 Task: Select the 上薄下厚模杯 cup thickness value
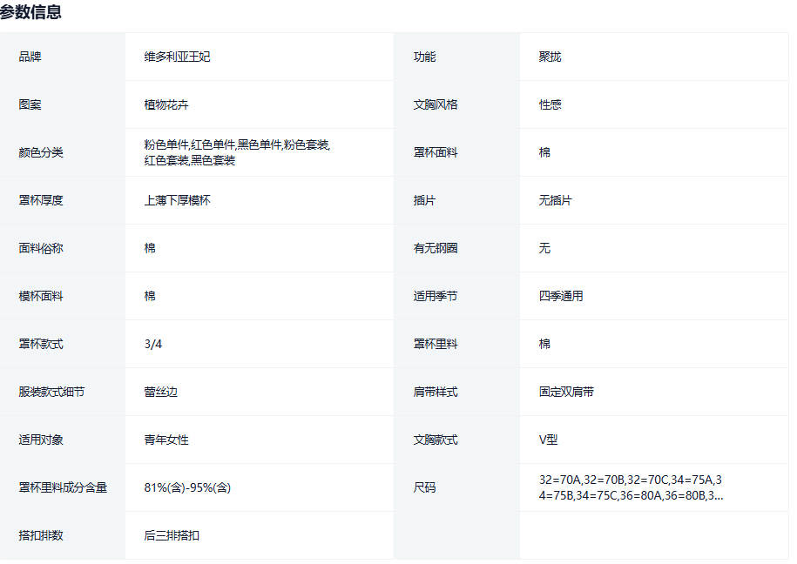coord(177,200)
